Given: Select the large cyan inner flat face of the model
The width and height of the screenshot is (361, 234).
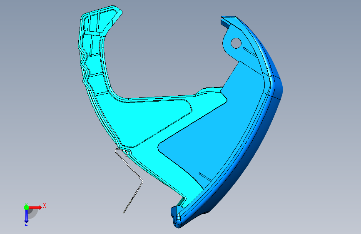Looking at the screenshot, I should tap(147, 120).
